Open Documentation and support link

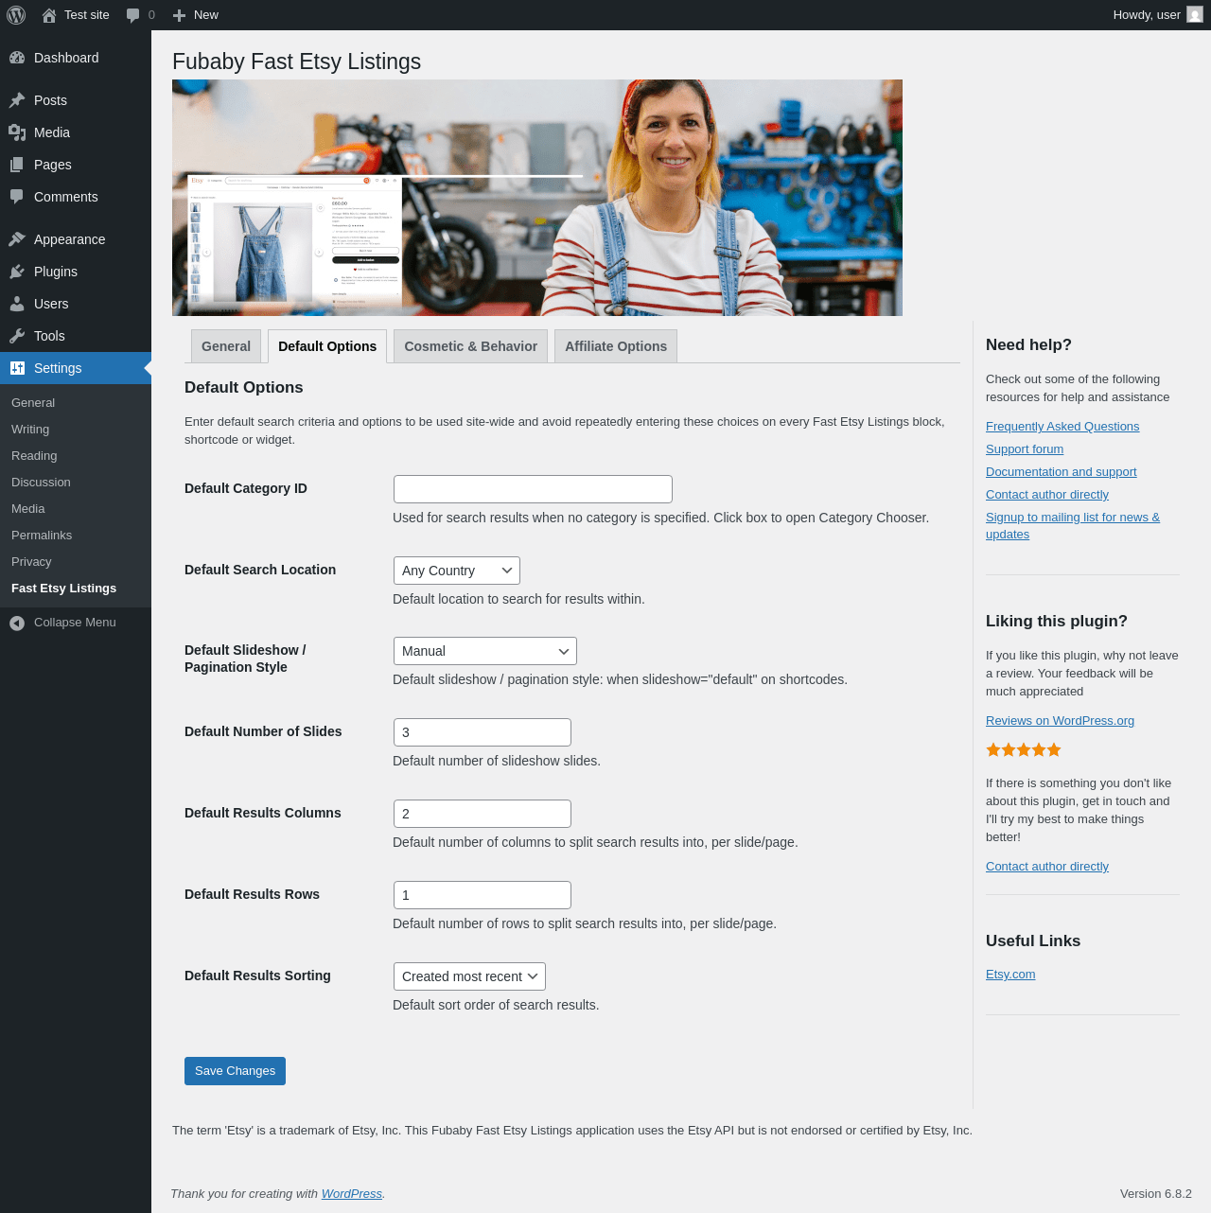(1062, 472)
